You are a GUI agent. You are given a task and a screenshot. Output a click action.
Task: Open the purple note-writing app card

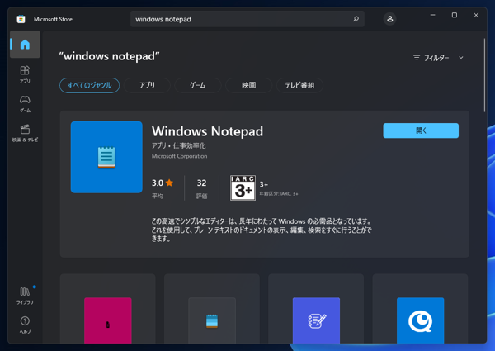[x=316, y=309]
